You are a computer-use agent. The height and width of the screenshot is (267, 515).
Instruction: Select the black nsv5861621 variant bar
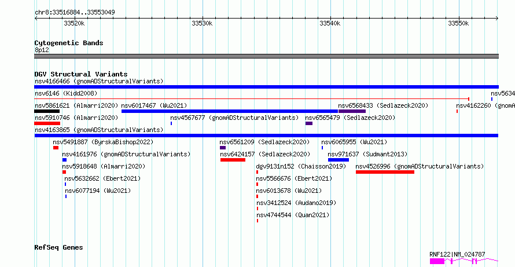(47, 111)
